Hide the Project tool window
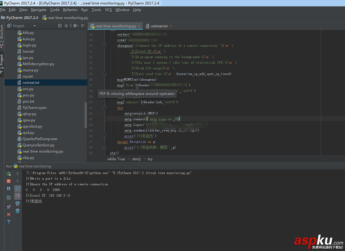This screenshot has width=345, height=251. click(83, 26)
